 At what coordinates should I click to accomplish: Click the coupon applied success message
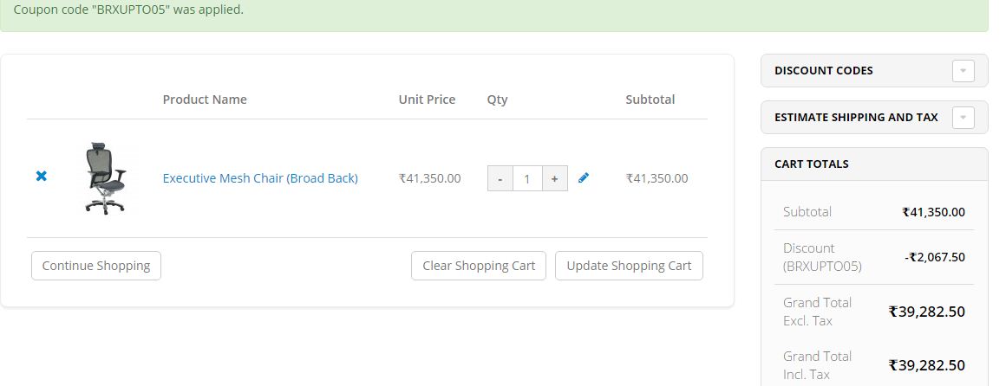point(128,10)
